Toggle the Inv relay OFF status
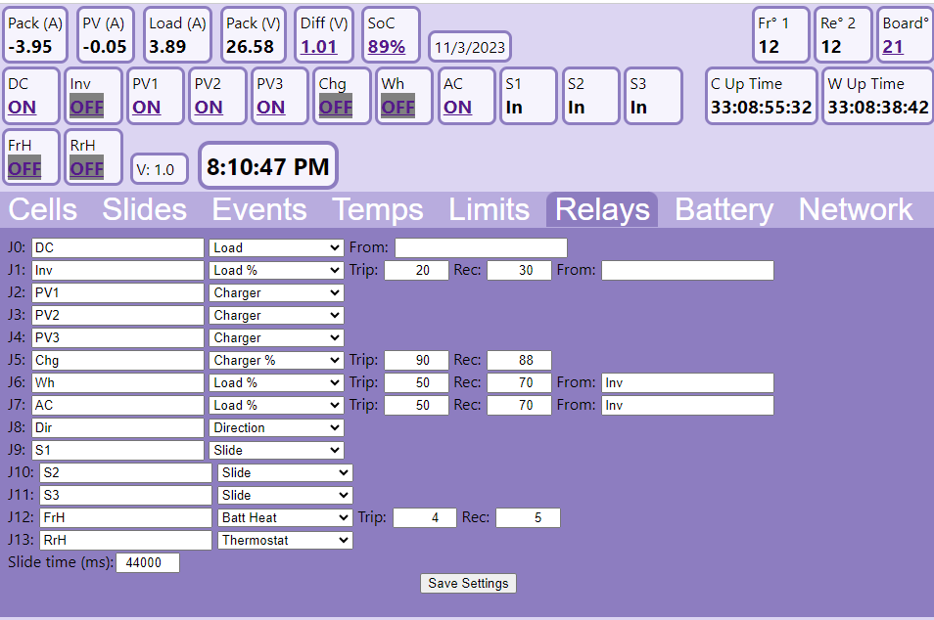The height and width of the screenshot is (620, 934). [x=86, y=108]
